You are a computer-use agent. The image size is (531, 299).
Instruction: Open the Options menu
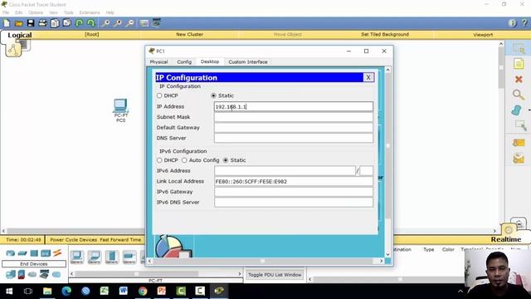point(36,12)
